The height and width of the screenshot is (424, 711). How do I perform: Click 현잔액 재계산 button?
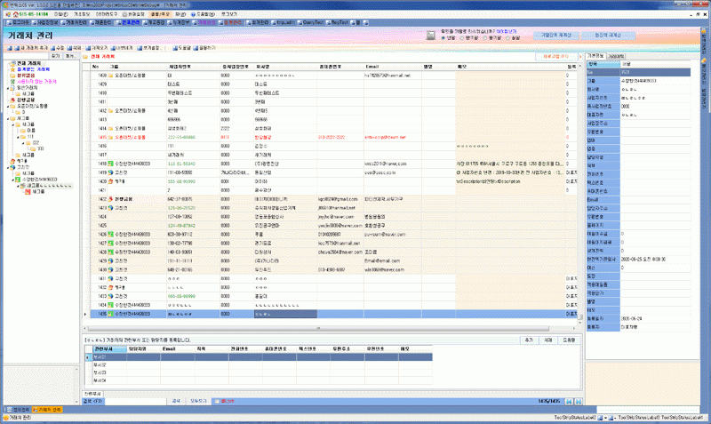tap(608, 36)
